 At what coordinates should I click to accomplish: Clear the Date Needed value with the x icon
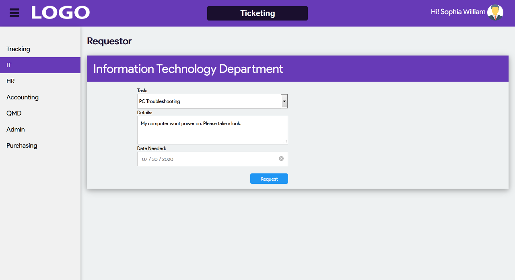pos(281,159)
